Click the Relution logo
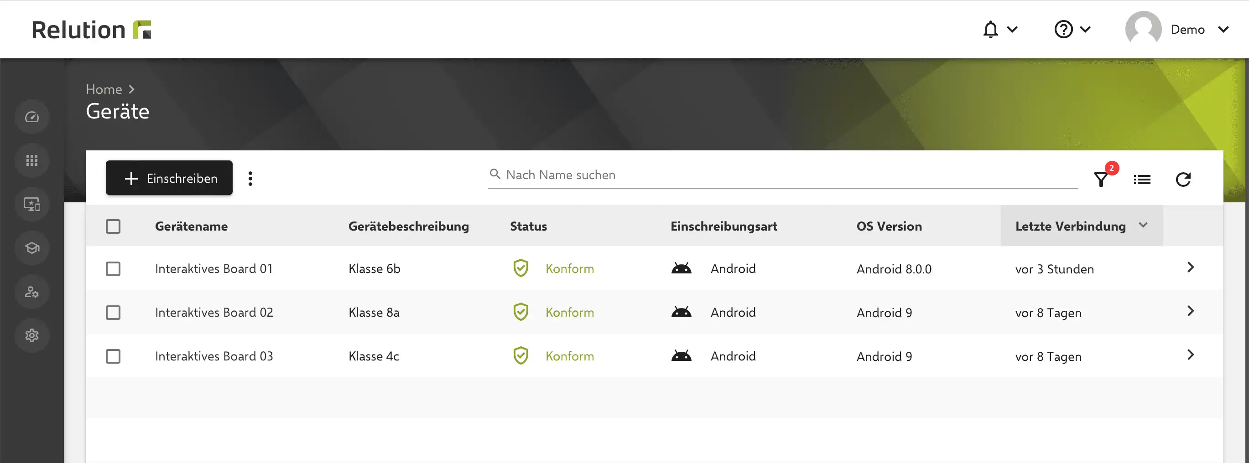Image resolution: width=1249 pixels, height=463 pixels. 92,30
